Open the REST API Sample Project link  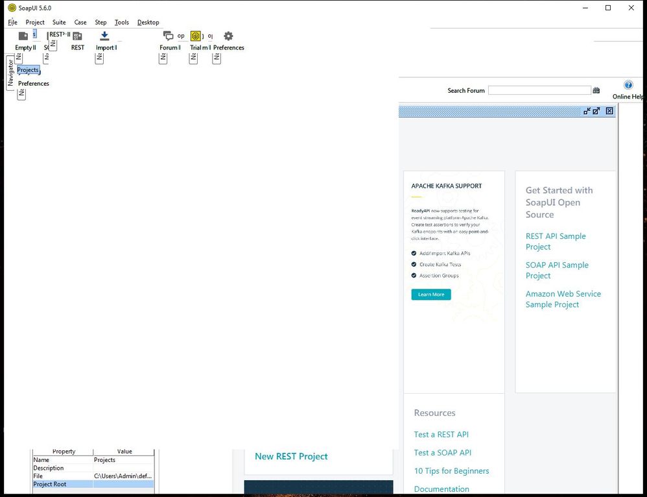[555, 241]
